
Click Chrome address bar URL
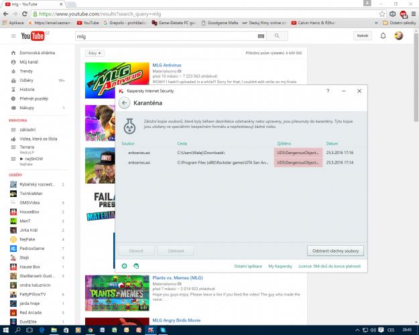click(100, 14)
